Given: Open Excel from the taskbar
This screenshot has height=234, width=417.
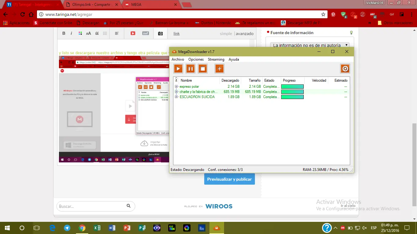Looking at the screenshot, I should click(x=97, y=228).
